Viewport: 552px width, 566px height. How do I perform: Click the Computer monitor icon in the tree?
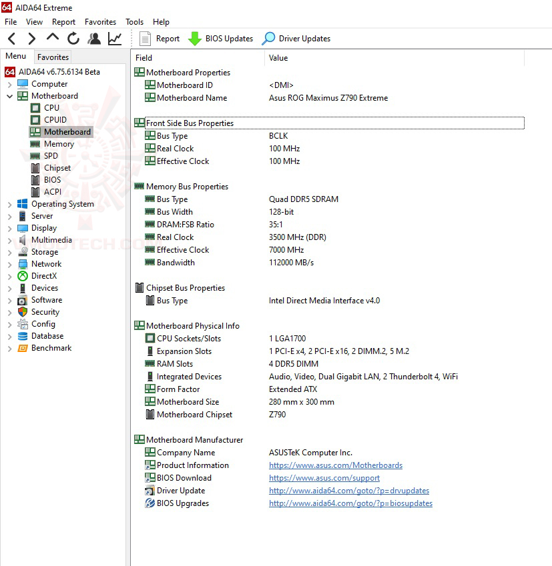(x=23, y=84)
